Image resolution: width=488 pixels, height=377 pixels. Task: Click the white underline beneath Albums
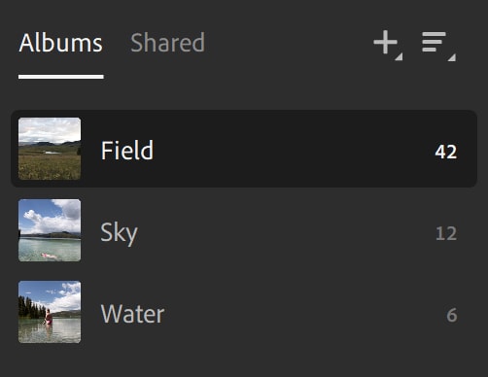click(x=61, y=77)
